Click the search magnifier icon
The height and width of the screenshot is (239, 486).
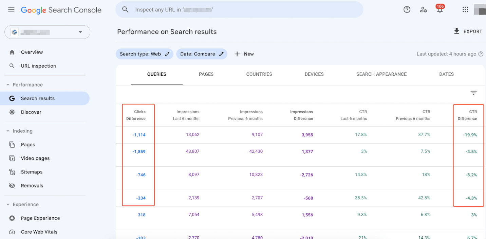[125, 9]
